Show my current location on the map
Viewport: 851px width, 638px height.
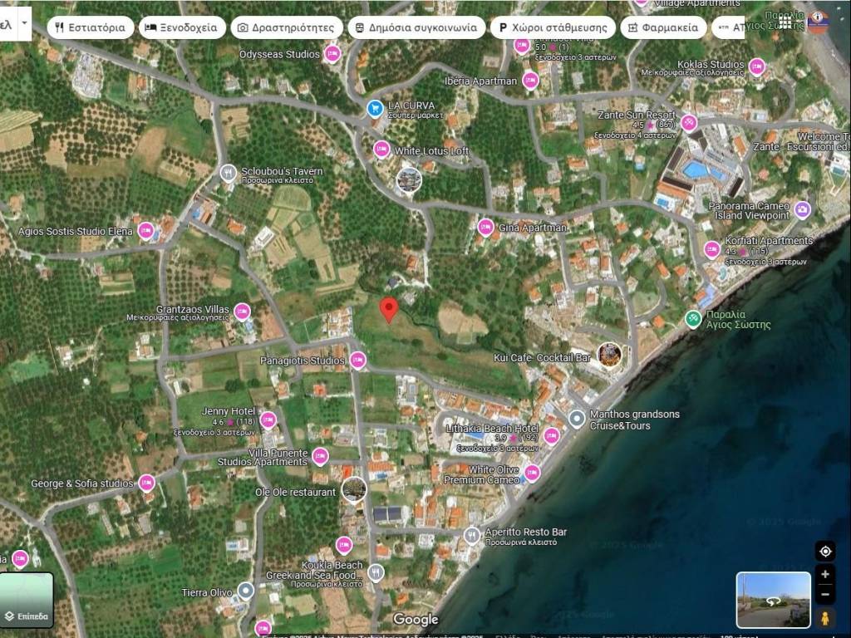824,551
